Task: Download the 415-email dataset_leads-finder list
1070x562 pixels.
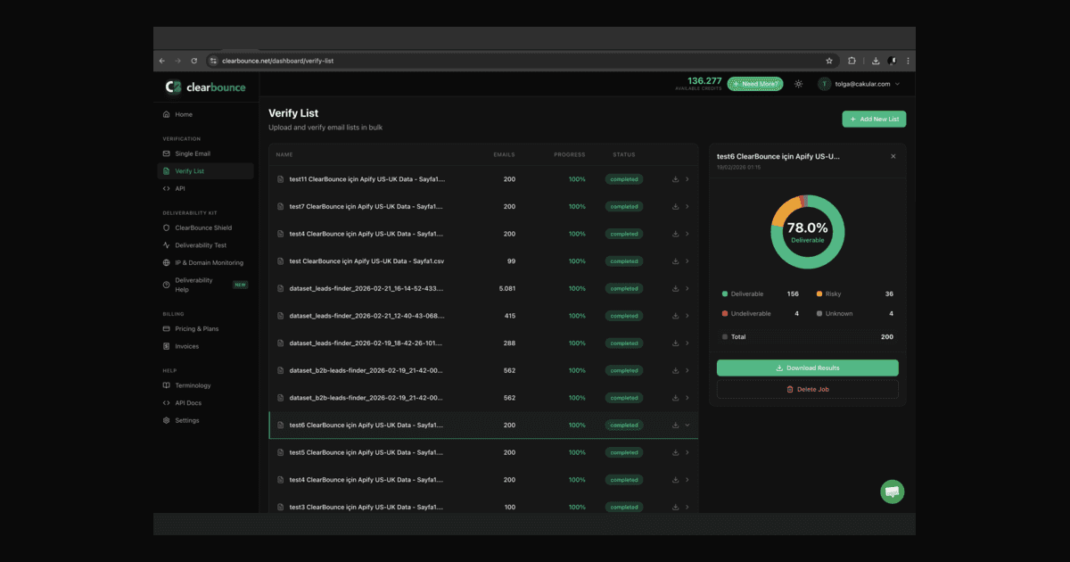Action: 675,316
